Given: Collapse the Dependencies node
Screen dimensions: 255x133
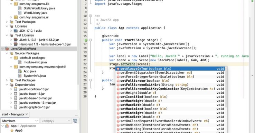Looking at the screenshot, I should [x=7, y=85].
